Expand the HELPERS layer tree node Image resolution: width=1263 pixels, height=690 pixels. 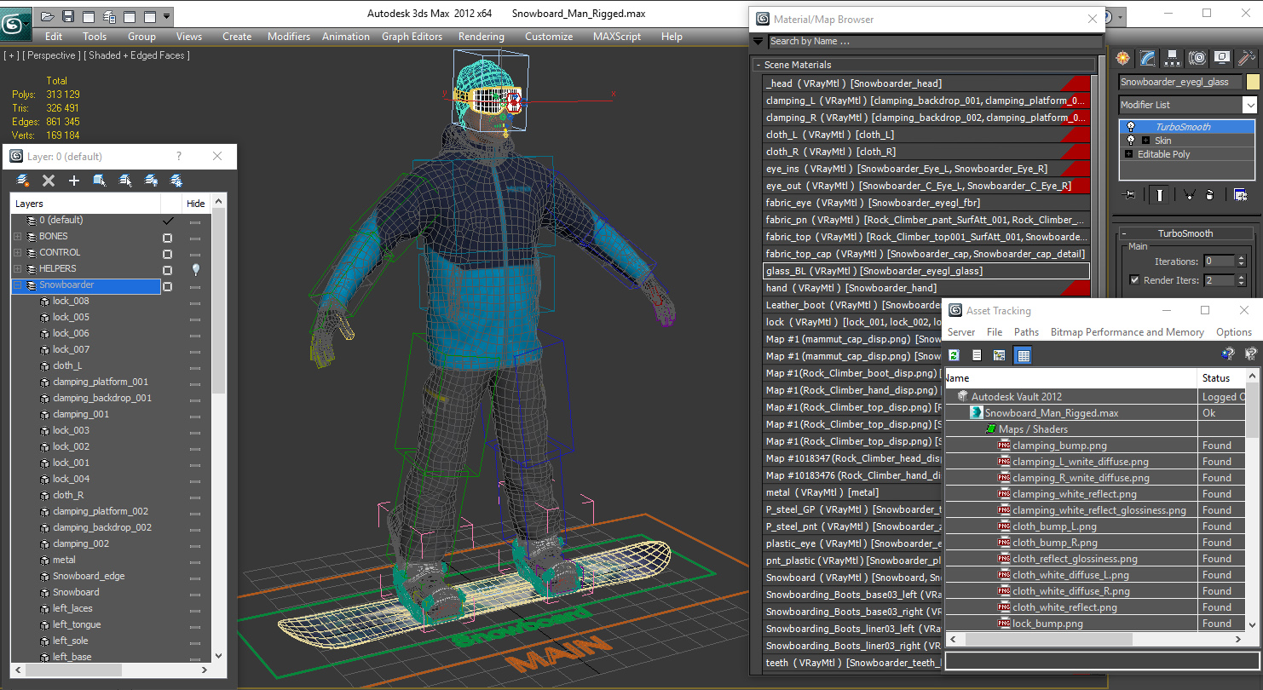coord(17,269)
